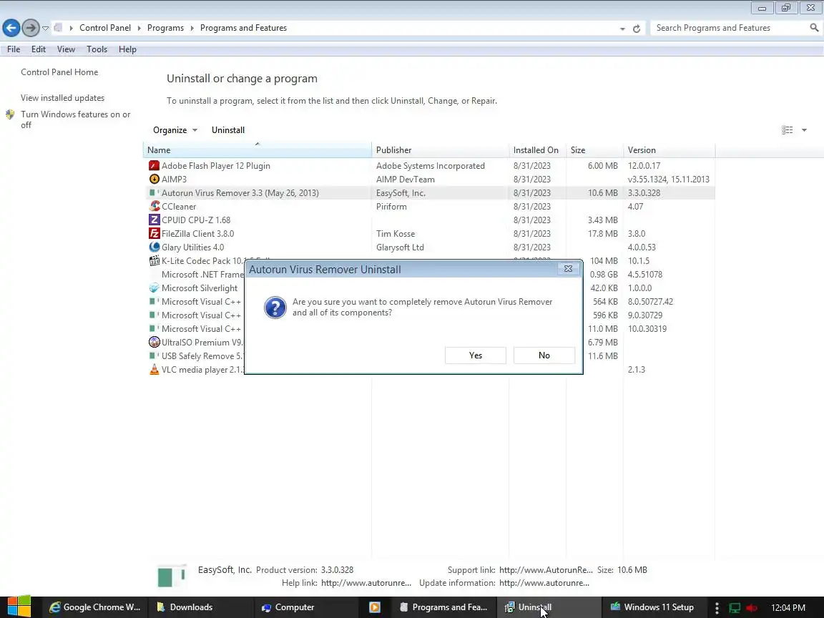Sort by Size column header
The height and width of the screenshot is (618, 824).
[x=594, y=149]
